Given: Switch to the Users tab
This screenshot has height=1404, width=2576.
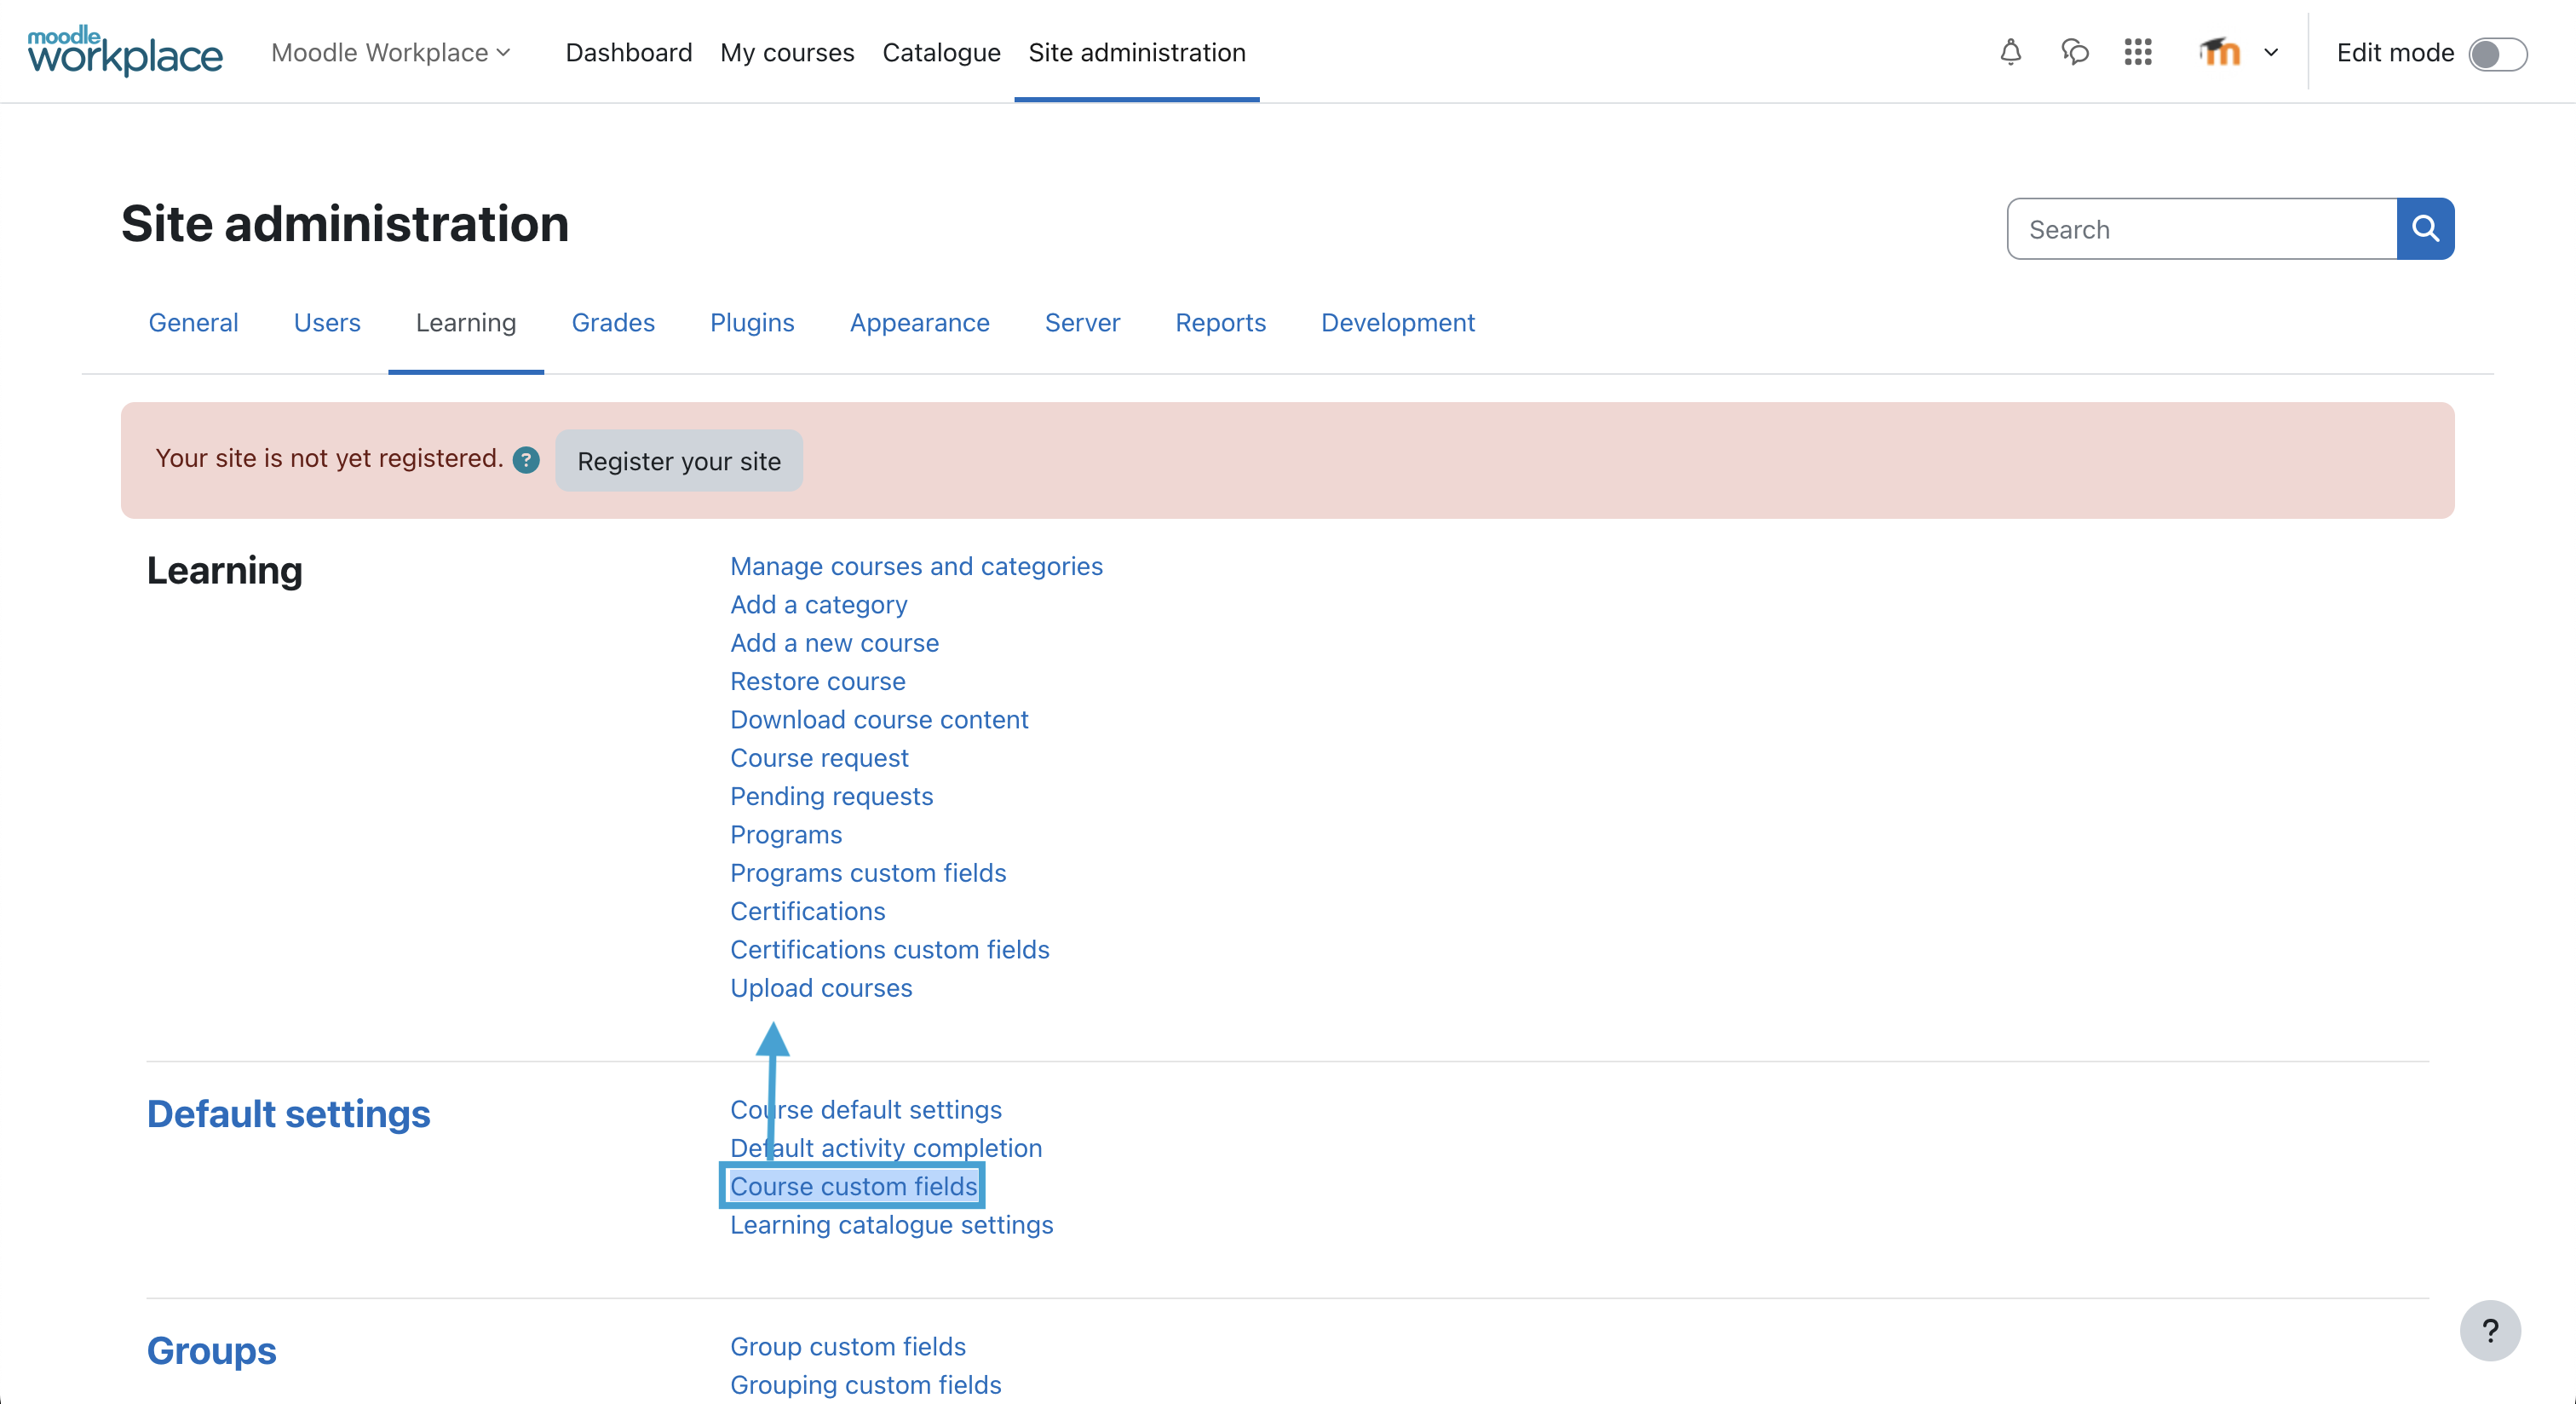Looking at the screenshot, I should 327,322.
